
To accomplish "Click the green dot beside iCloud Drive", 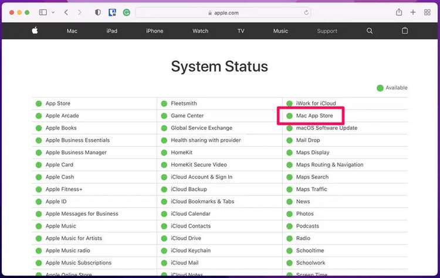I will [164, 239].
